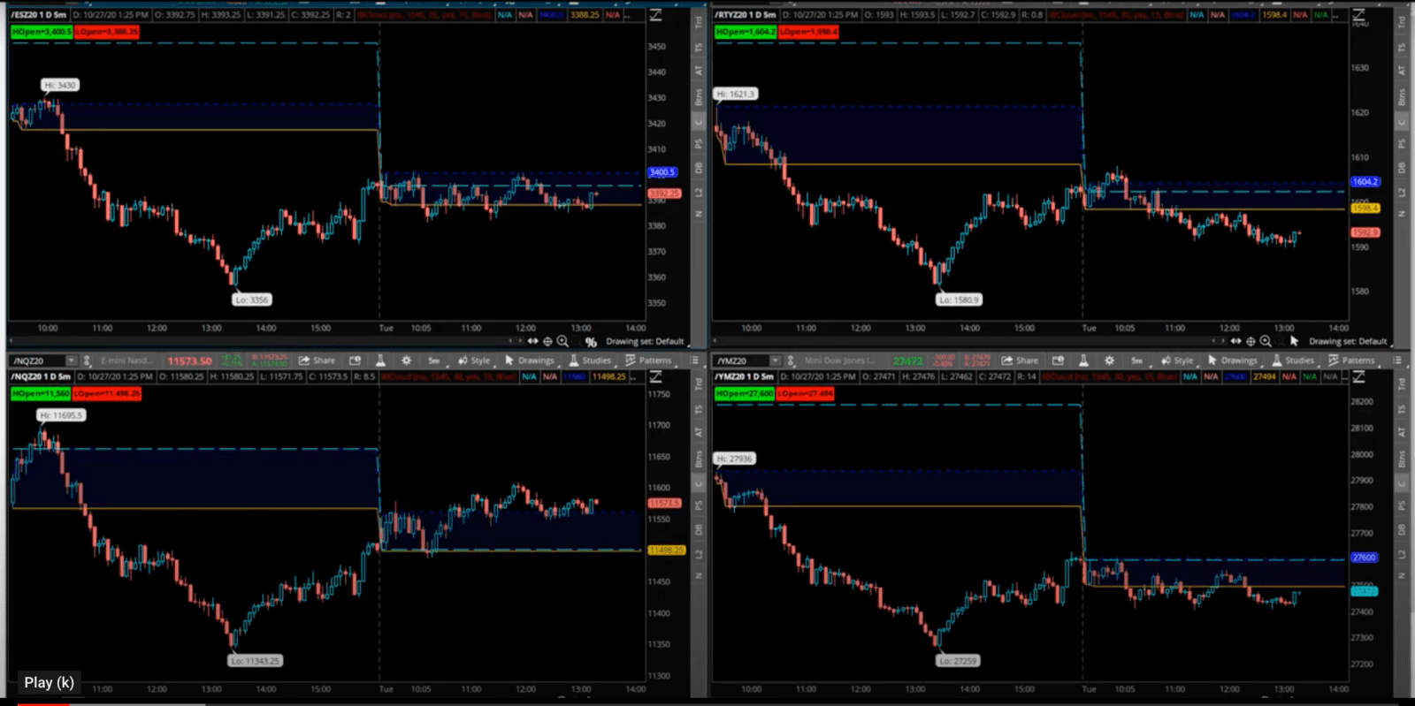This screenshot has width=1415, height=706.
Task: Open 5m timeframe dropdown in /NQZ20 toolbar
Action: click(x=434, y=361)
